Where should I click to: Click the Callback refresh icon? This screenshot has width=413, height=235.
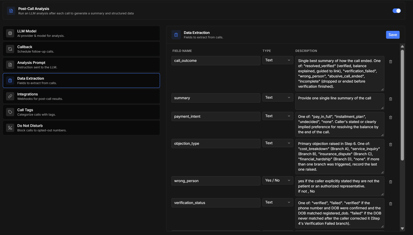10,49
